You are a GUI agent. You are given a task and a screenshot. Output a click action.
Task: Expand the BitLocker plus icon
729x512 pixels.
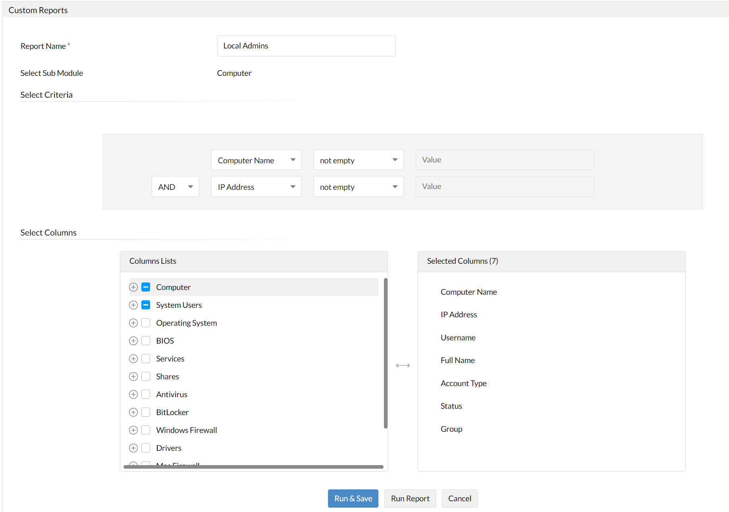click(x=133, y=412)
